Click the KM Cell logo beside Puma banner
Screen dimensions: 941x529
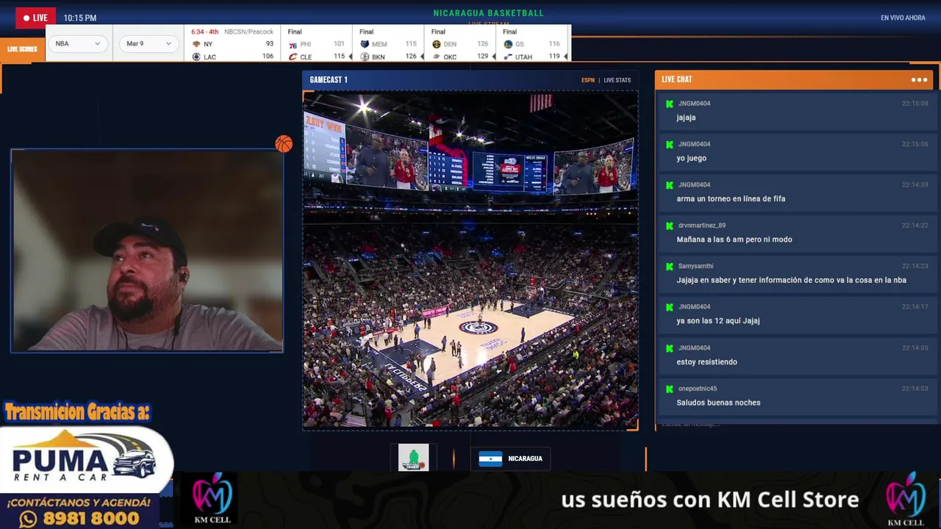[x=212, y=499]
